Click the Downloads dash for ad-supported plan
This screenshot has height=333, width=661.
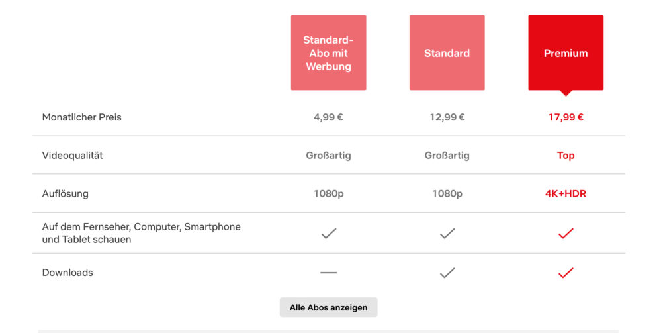click(x=328, y=273)
